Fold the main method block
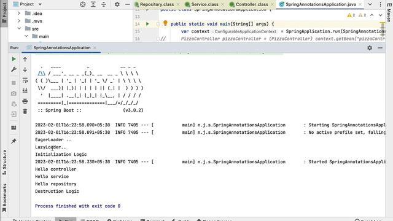Screen dimensions: 393x221 point(158,24)
